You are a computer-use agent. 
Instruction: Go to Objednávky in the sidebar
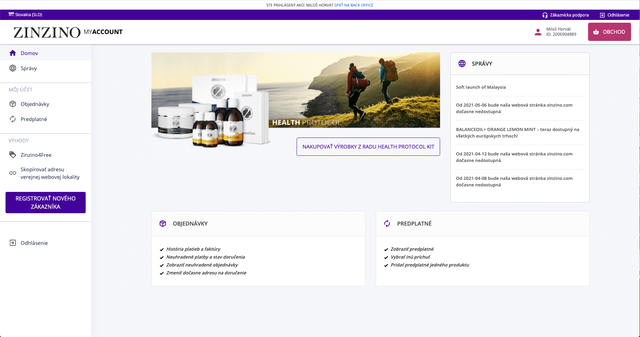click(x=45, y=104)
